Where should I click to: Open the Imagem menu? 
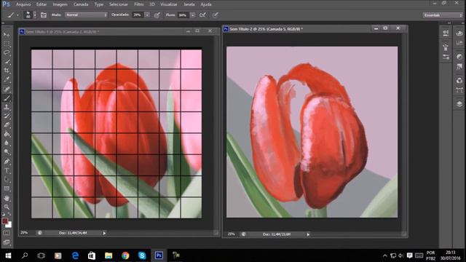pyautogui.click(x=60, y=4)
